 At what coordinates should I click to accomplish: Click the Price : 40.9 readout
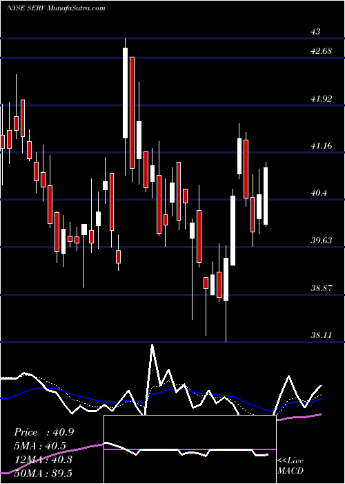tap(43, 432)
